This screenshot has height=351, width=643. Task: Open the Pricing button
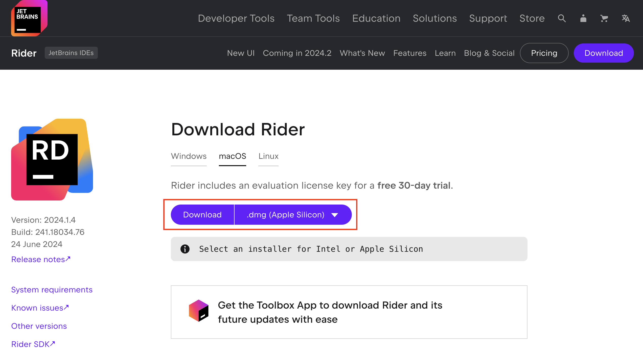[x=544, y=53]
